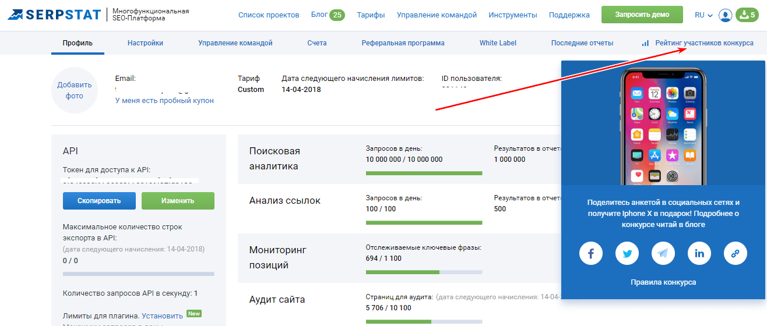Screen dimensions: 767x326
Task: Click Установить plugin link
Action: click(x=162, y=316)
